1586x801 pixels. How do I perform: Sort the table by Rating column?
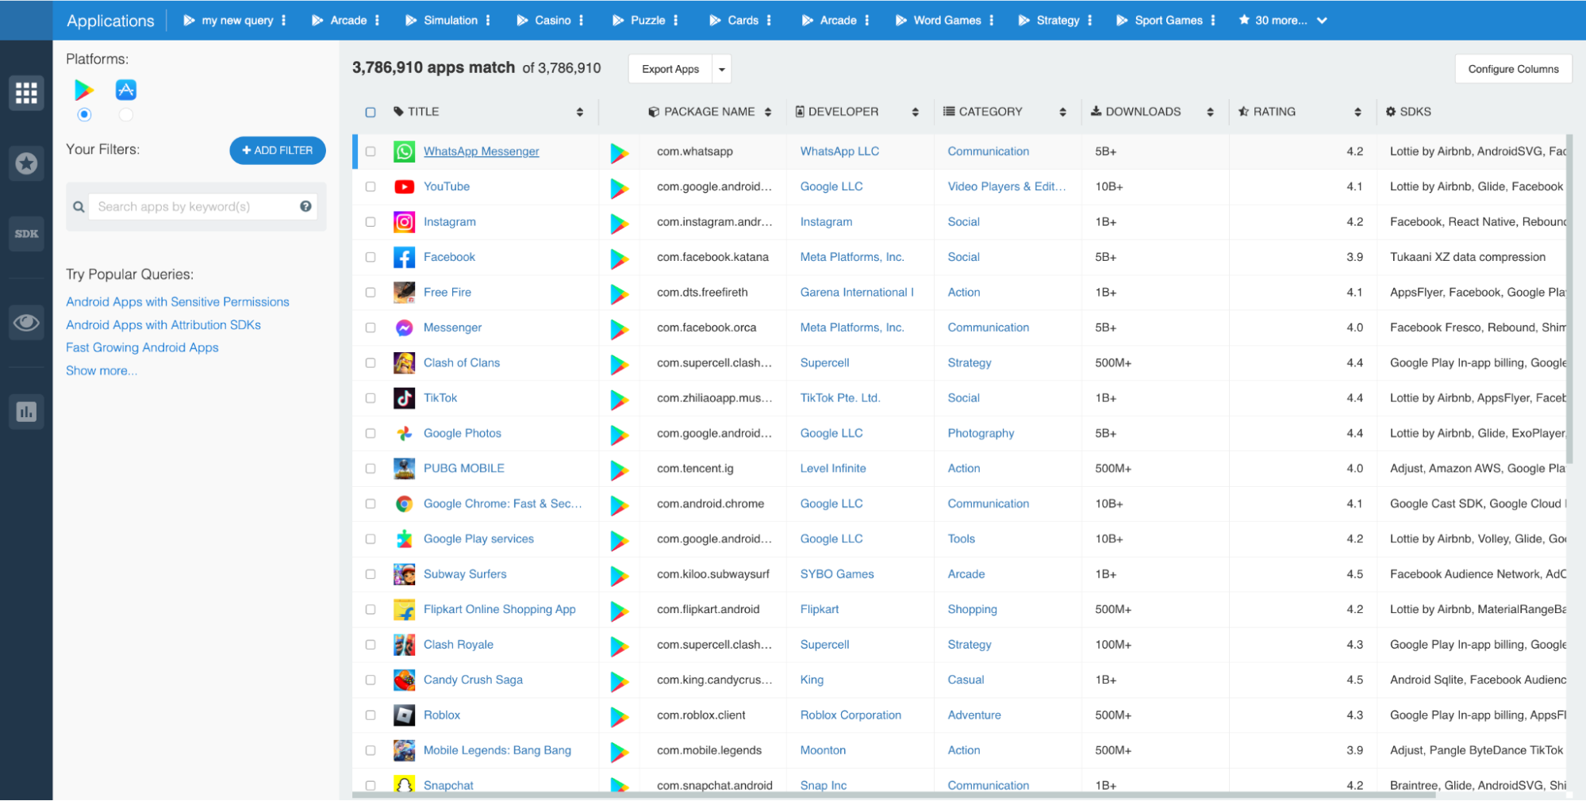click(1358, 112)
